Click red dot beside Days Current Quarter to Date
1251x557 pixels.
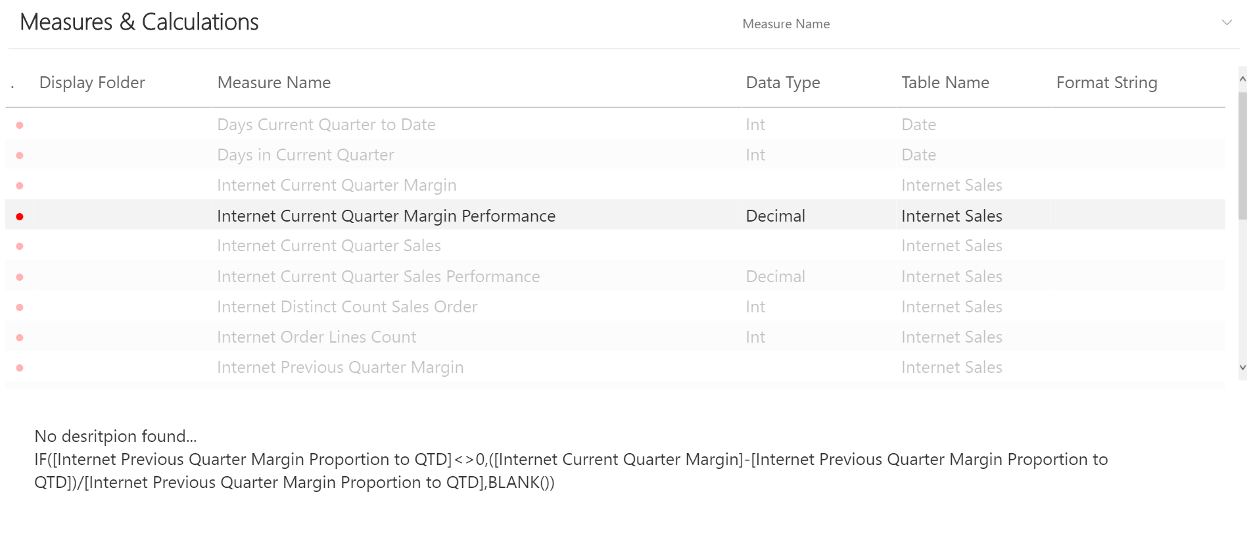tap(20, 124)
